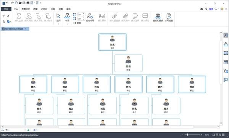
Task: Click Insert Comment speech bubble icon
Action: point(145,16)
